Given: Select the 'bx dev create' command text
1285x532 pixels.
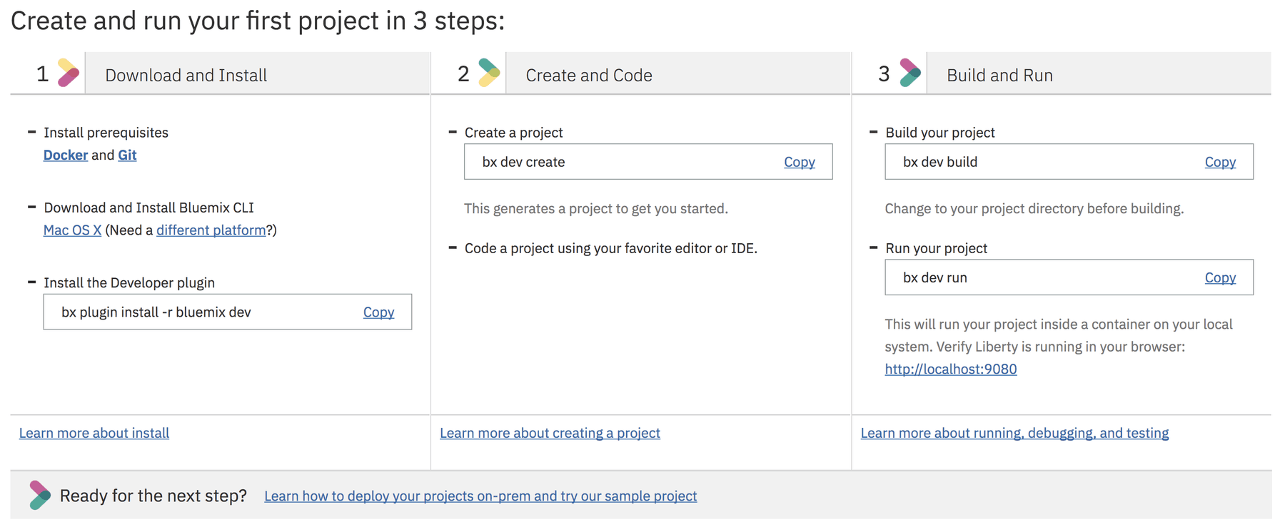Looking at the screenshot, I should tap(523, 162).
